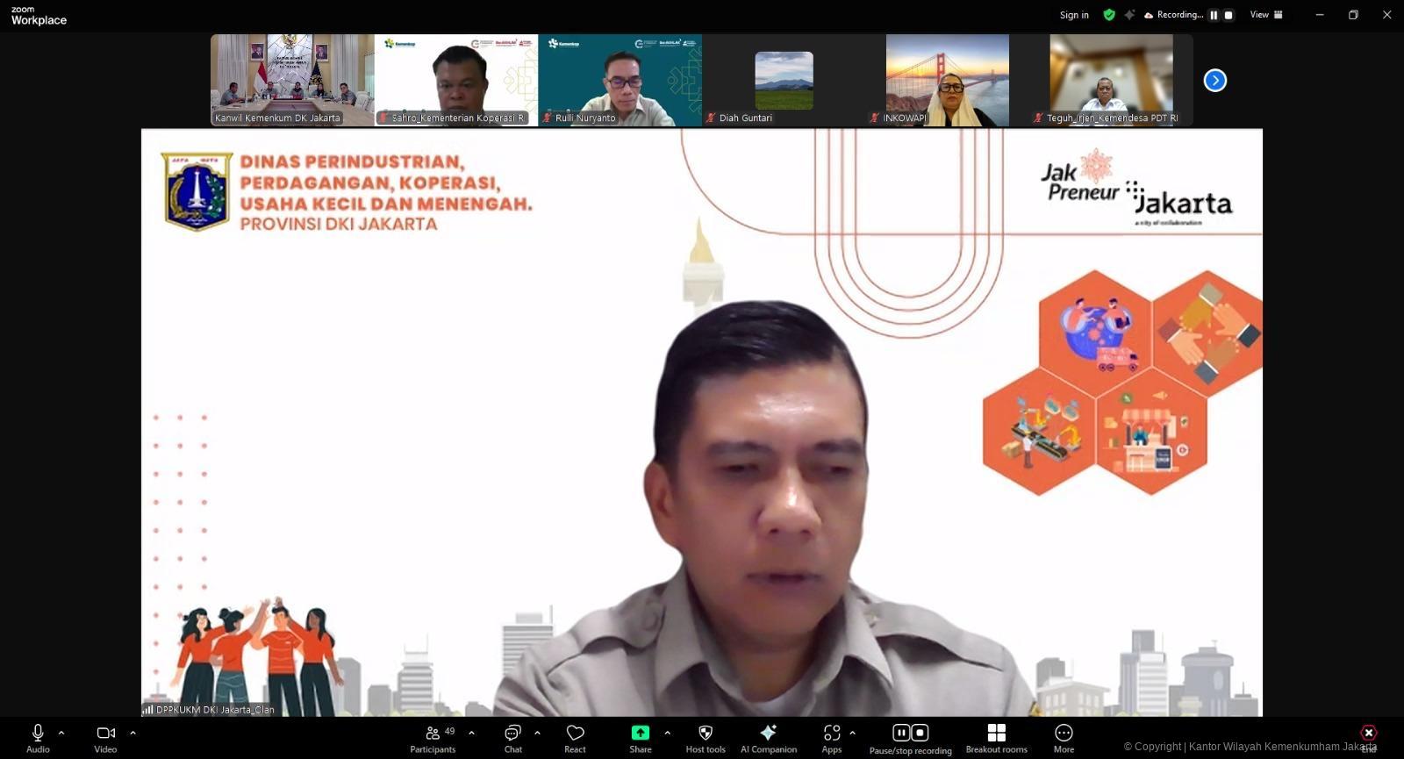Click the Zoom Workplace logo

pos(39,16)
